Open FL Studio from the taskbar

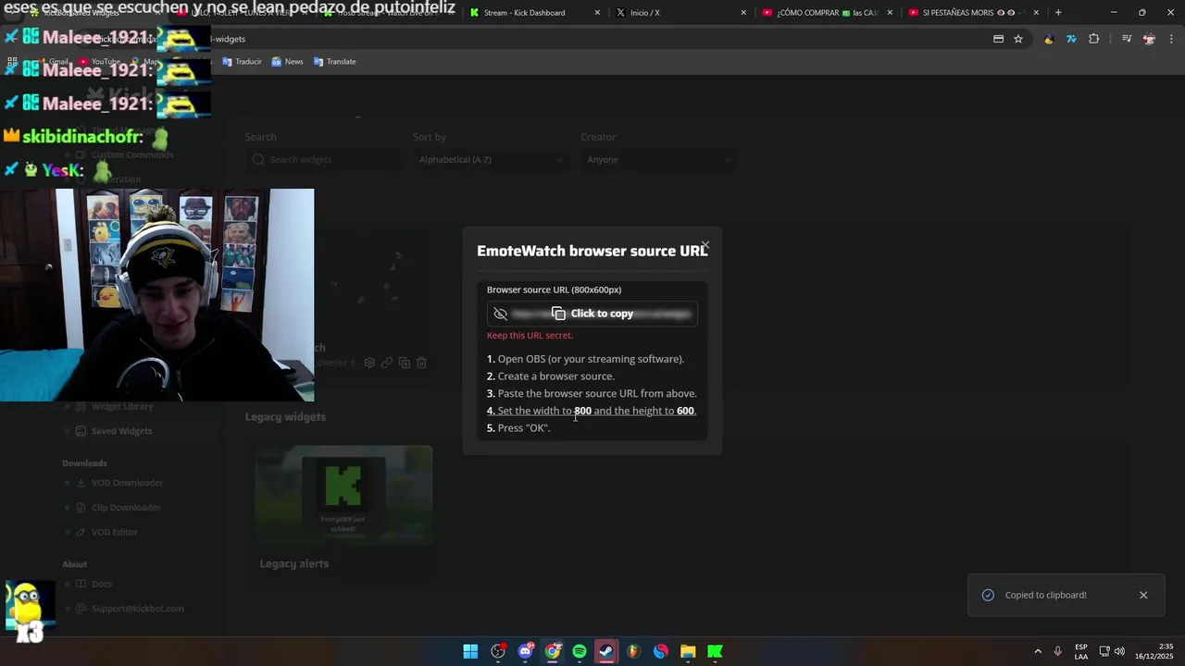633,651
